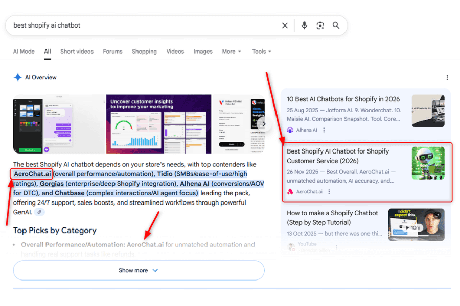Open the Images tab
This screenshot has height=306, width=460.
(203, 52)
